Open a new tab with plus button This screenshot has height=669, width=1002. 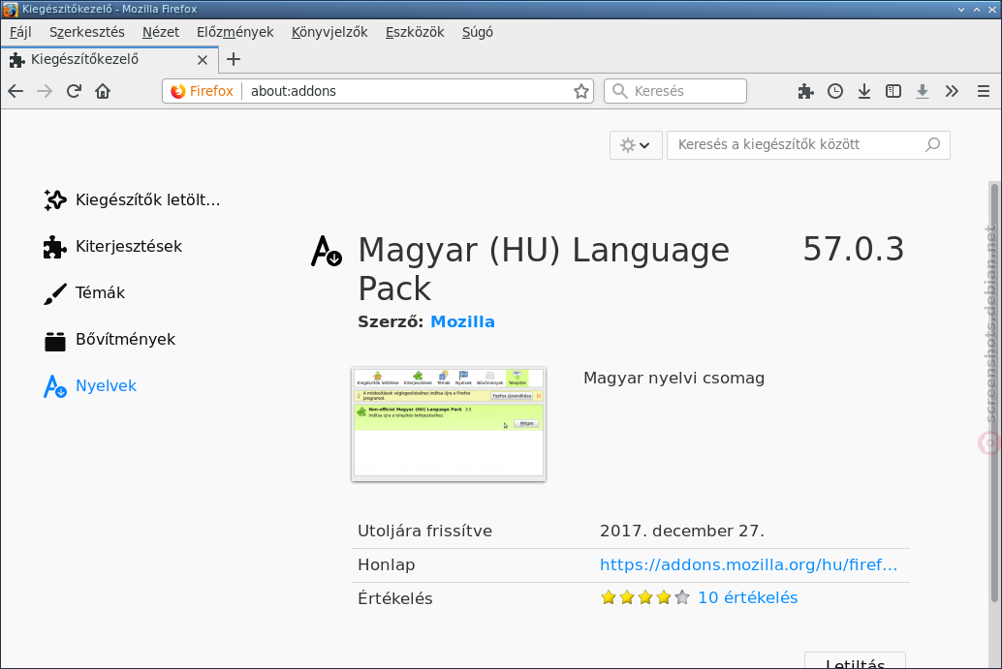click(x=234, y=59)
